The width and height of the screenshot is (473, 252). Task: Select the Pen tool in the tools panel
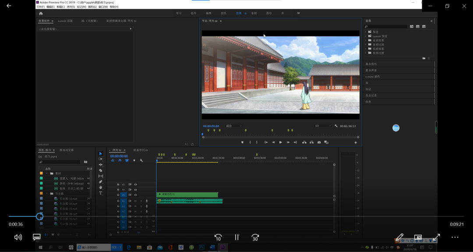pos(101,181)
